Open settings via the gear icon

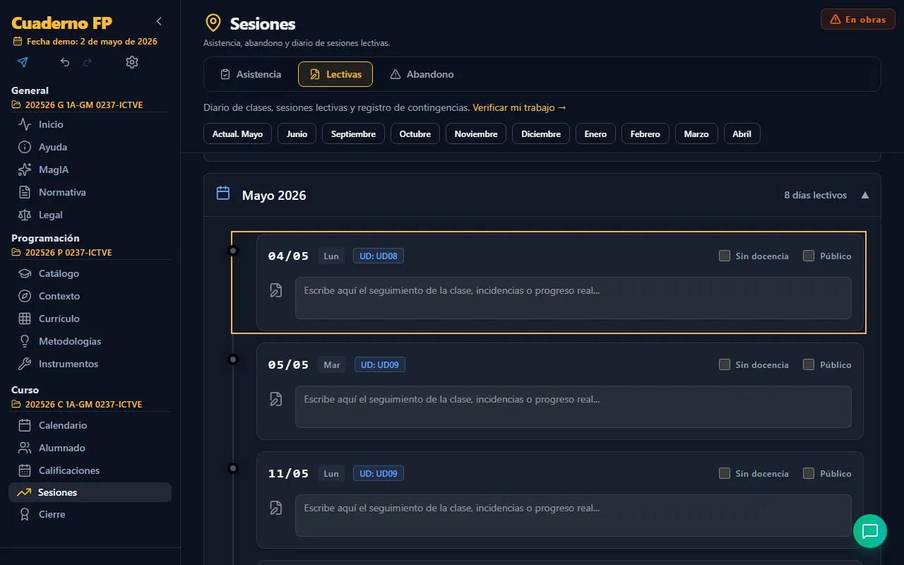(132, 62)
